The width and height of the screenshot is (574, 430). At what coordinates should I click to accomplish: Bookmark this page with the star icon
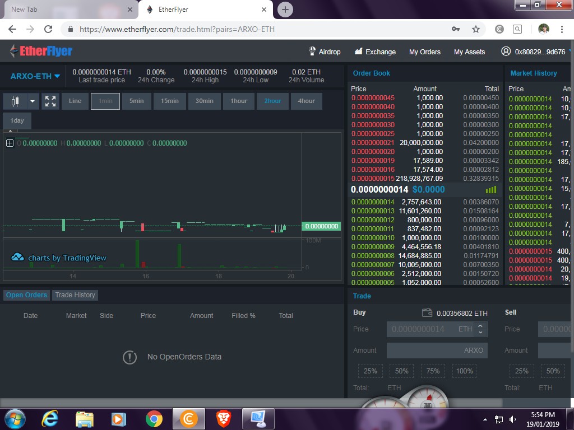pyautogui.click(x=475, y=29)
